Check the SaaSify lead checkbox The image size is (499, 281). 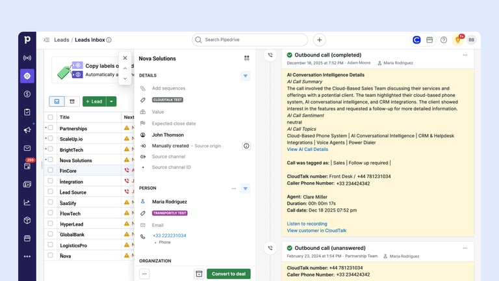tap(50, 202)
